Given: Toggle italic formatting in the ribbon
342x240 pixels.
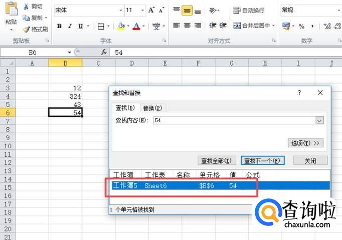Looking at the screenshot, I should [x=70, y=27].
